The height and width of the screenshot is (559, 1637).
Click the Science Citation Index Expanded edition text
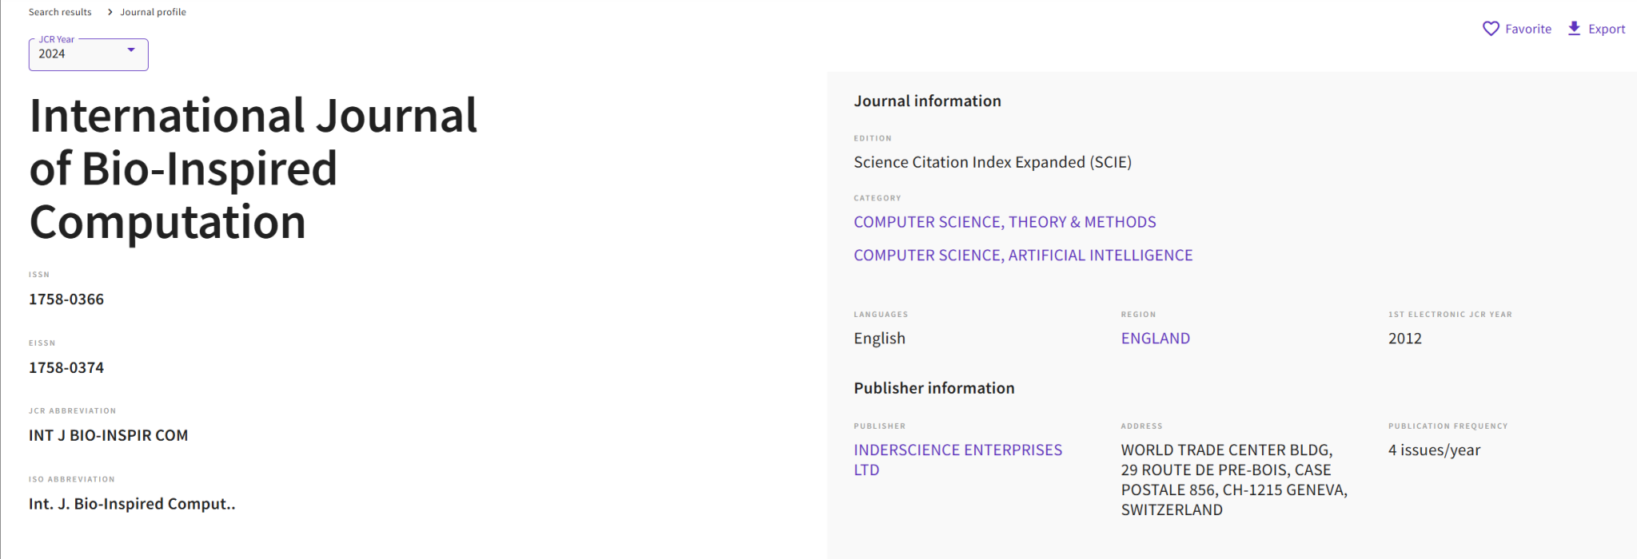click(x=993, y=162)
